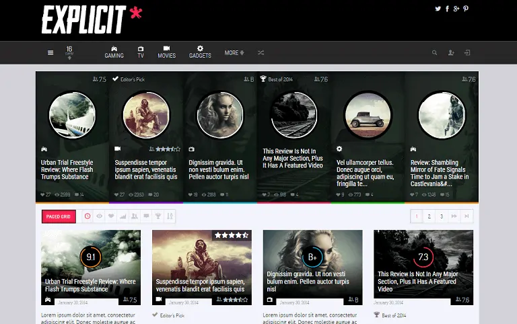Open slider headline Vel ullamcorper tellus
Viewport: 517px width, 324px height.
pos(366,173)
